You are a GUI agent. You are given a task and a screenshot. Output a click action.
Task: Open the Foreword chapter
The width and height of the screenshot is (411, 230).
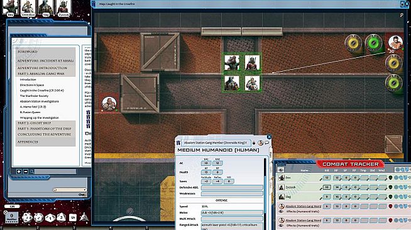28,52
